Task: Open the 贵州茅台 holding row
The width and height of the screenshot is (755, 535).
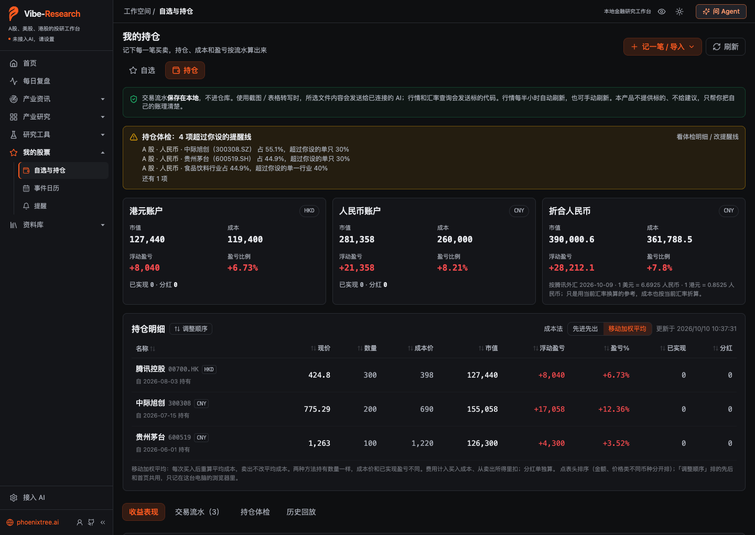Action: click(434, 443)
